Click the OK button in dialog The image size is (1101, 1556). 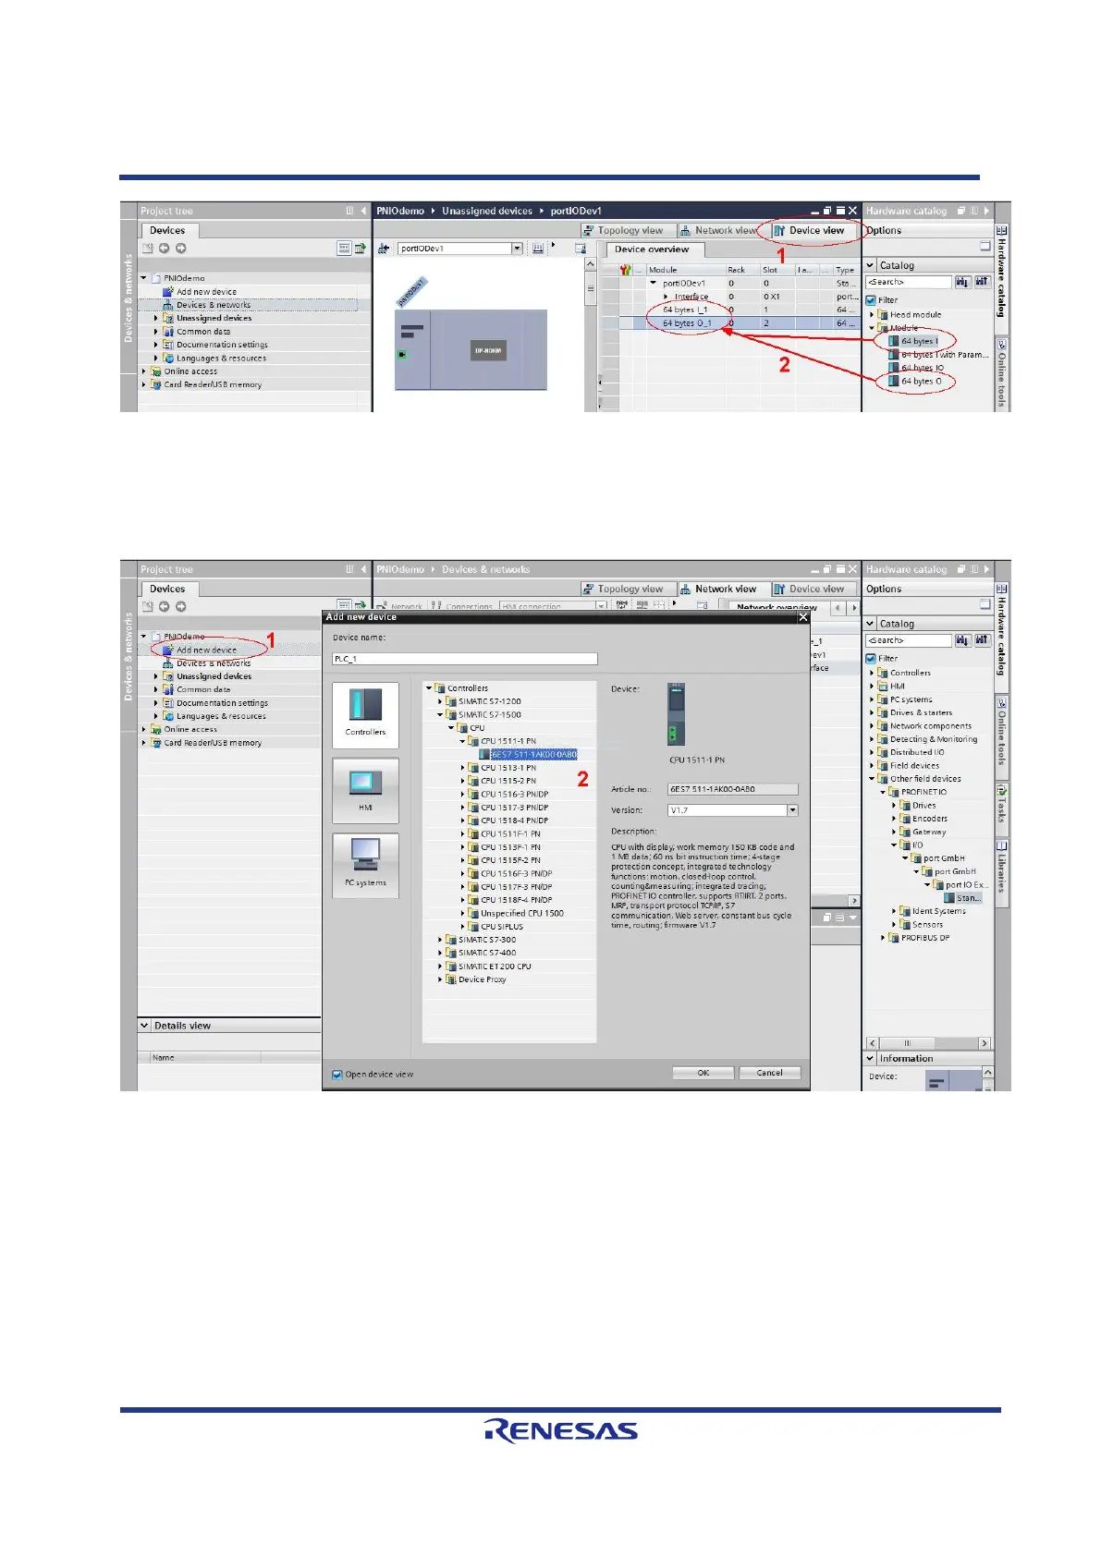(x=703, y=1073)
